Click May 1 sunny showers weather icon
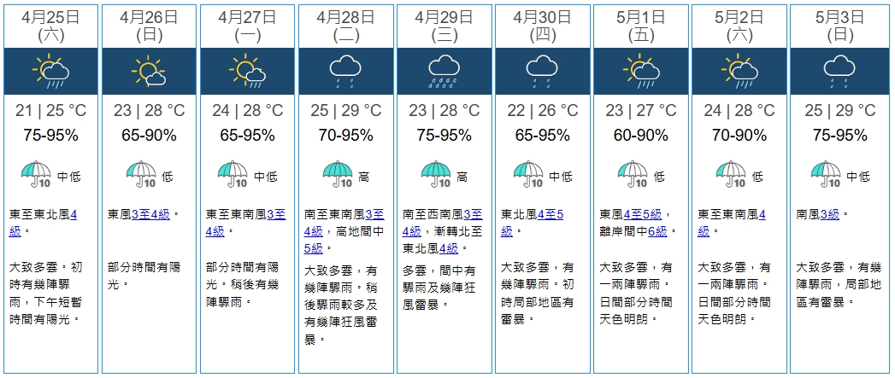 (x=640, y=72)
